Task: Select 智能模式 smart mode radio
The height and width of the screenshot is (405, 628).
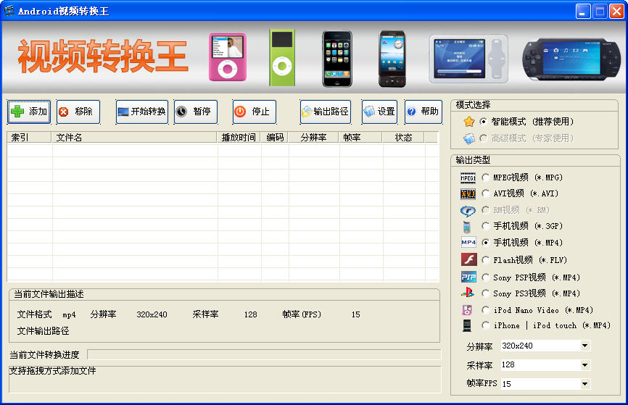Action: [x=484, y=121]
